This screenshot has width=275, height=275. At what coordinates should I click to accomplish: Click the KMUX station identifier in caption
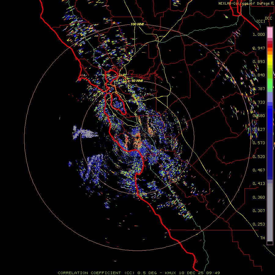[x=171, y=273]
